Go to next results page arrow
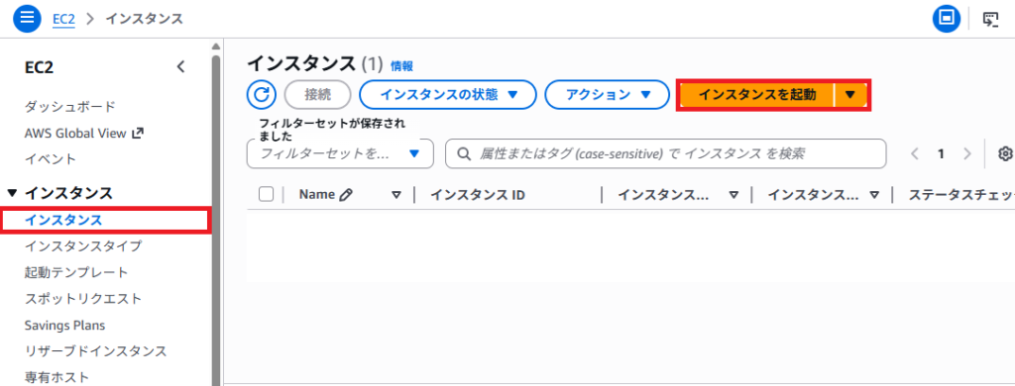 [967, 153]
